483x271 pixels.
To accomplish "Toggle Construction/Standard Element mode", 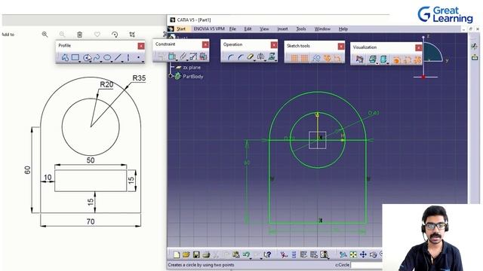I will click(316, 58).
